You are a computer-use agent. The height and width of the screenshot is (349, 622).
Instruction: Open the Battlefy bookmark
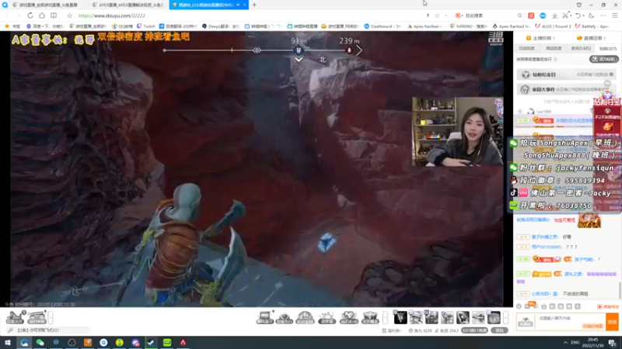[592, 26]
